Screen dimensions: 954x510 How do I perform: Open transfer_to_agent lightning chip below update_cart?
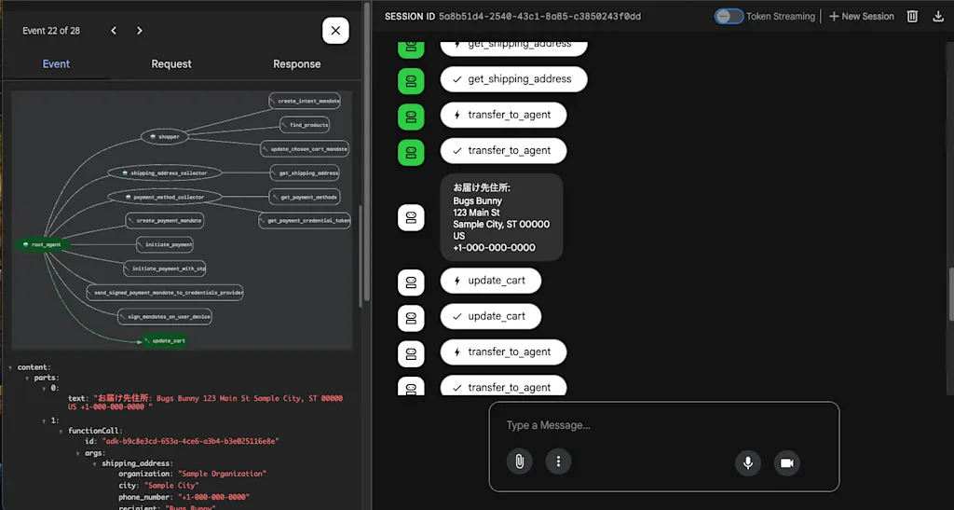coord(503,351)
